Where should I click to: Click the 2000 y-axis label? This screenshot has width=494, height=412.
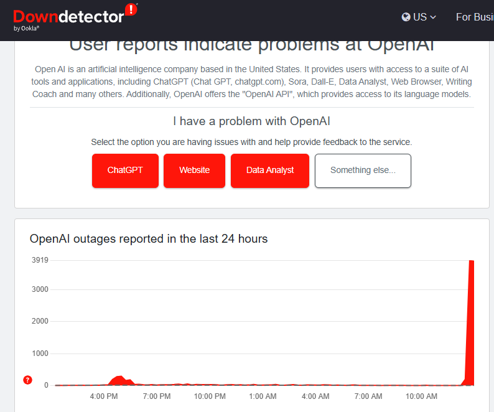tap(40, 321)
